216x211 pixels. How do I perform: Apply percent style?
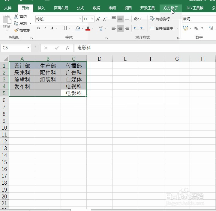click(196, 28)
